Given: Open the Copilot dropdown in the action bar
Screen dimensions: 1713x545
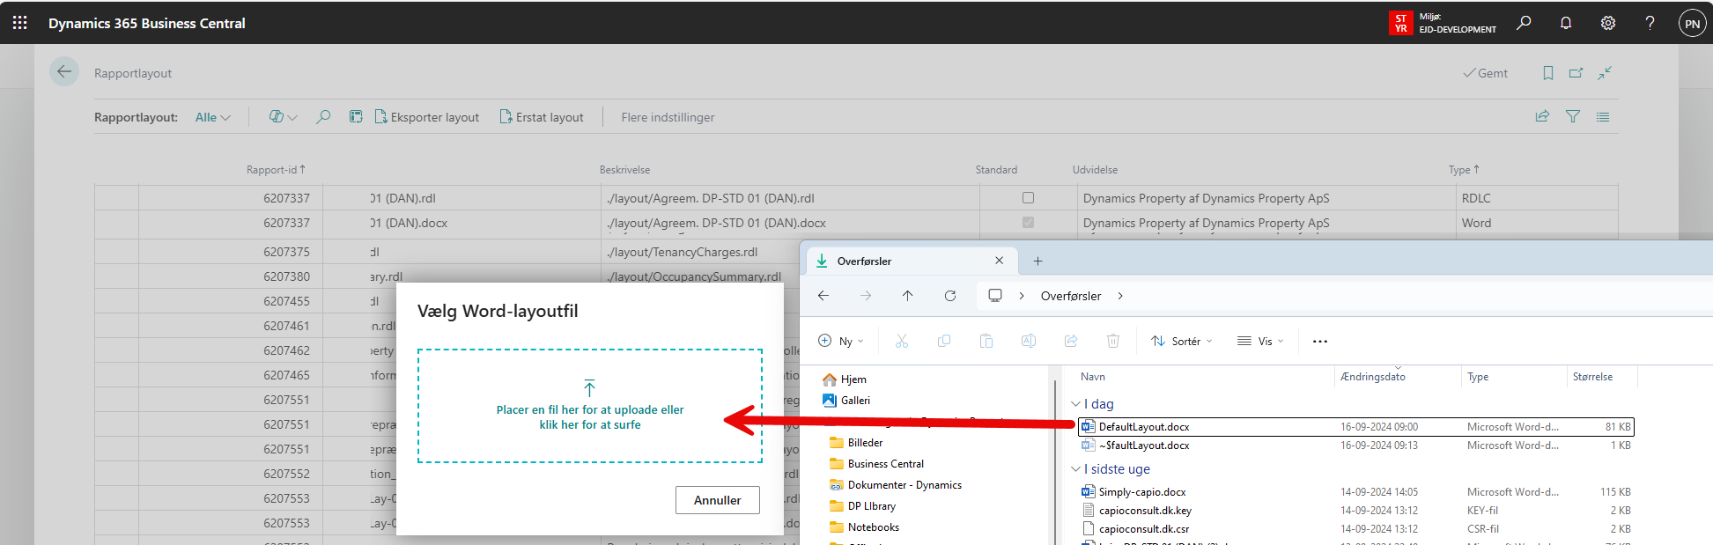Looking at the screenshot, I should pyautogui.click(x=283, y=117).
